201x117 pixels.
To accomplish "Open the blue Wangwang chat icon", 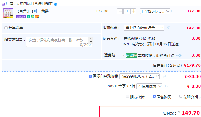I will pos(56,4).
